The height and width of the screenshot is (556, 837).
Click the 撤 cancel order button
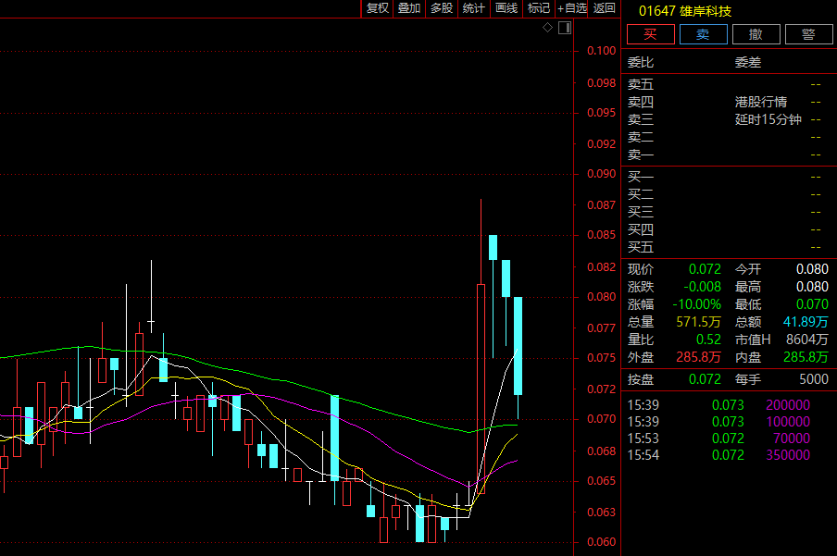[x=756, y=35]
